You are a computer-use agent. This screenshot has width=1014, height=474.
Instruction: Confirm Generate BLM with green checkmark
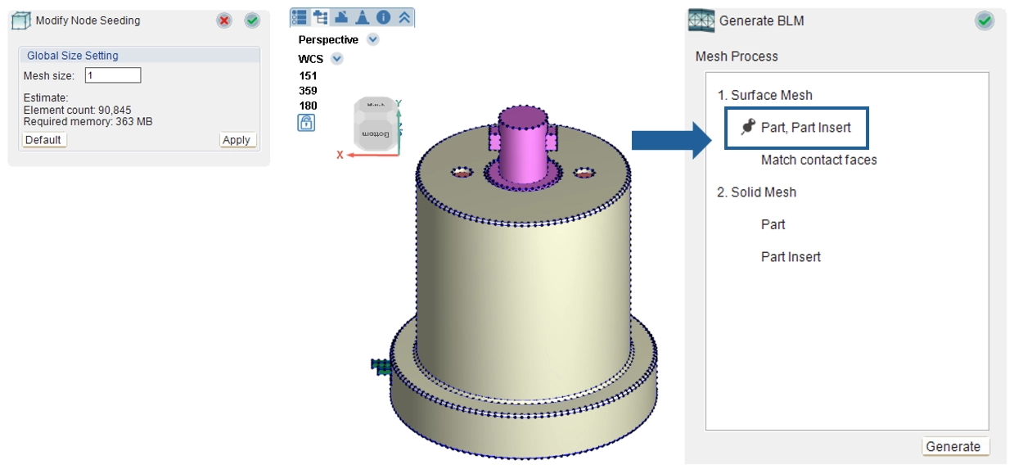(985, 21)
